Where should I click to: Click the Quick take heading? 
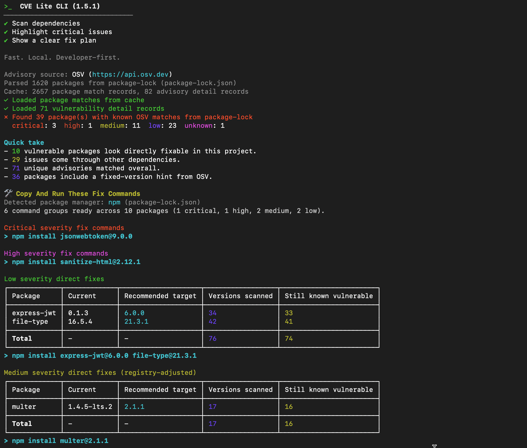24,143
